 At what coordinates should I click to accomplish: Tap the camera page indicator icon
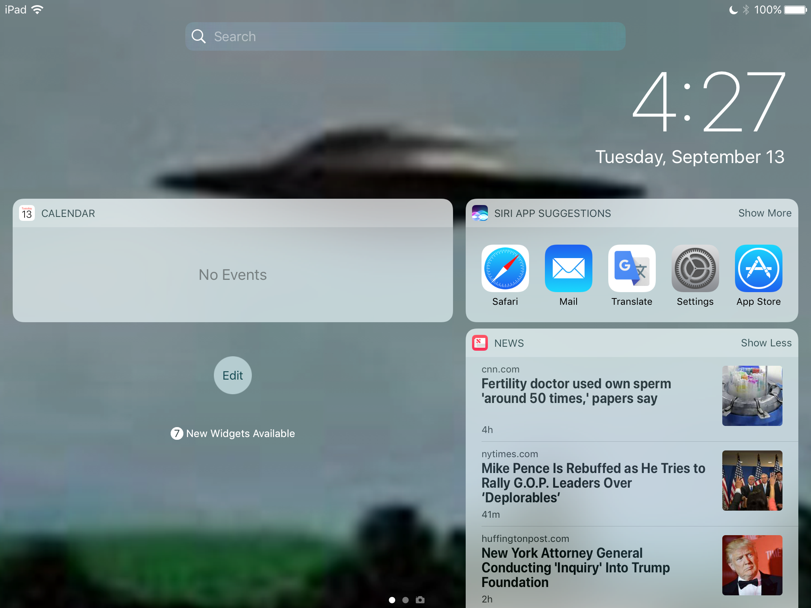420,600
